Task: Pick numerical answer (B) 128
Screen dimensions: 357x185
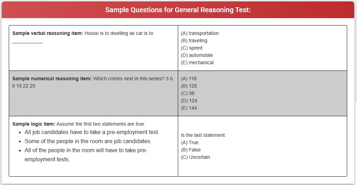Action: [x=189, y=86]
